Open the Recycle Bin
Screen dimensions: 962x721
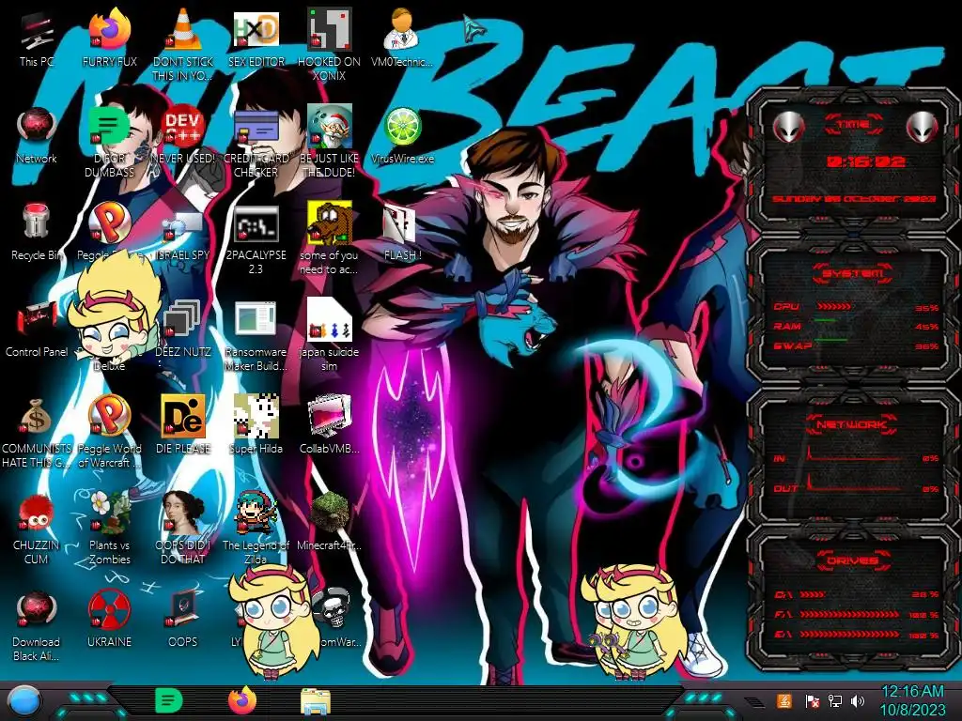click(x=37, y=232)
